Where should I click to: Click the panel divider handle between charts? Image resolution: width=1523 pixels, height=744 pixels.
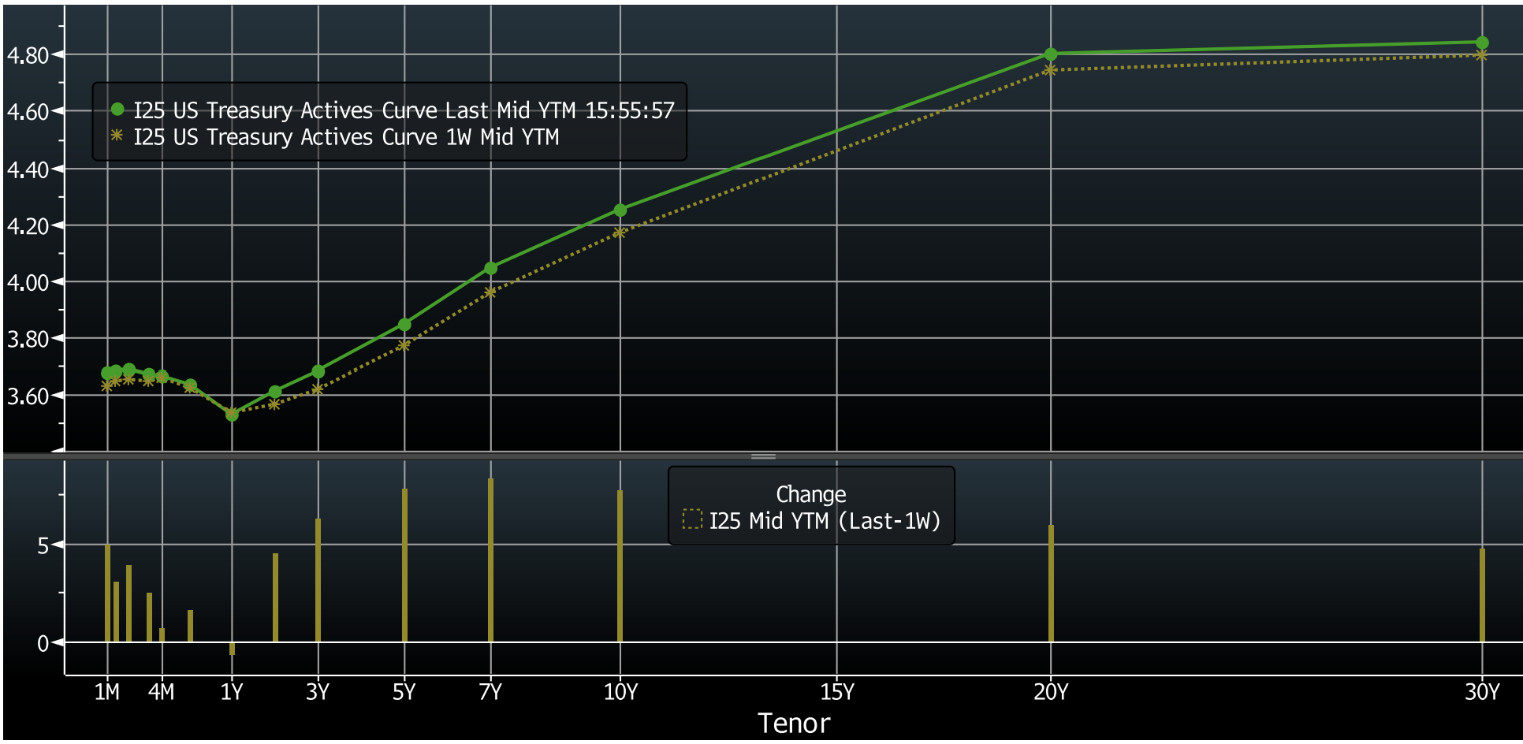[761, 456]
